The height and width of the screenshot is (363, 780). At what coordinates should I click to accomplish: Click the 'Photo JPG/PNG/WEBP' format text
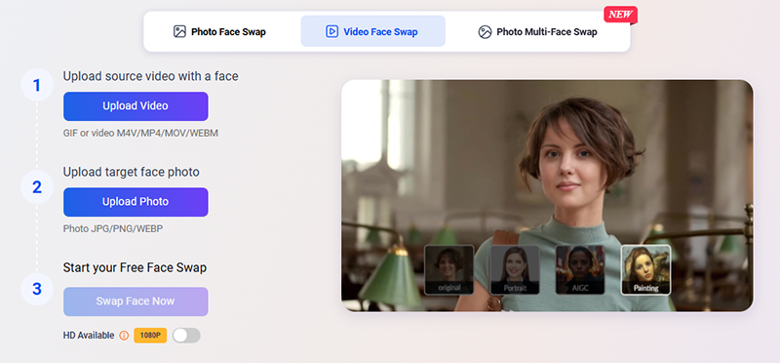point(113,228)
